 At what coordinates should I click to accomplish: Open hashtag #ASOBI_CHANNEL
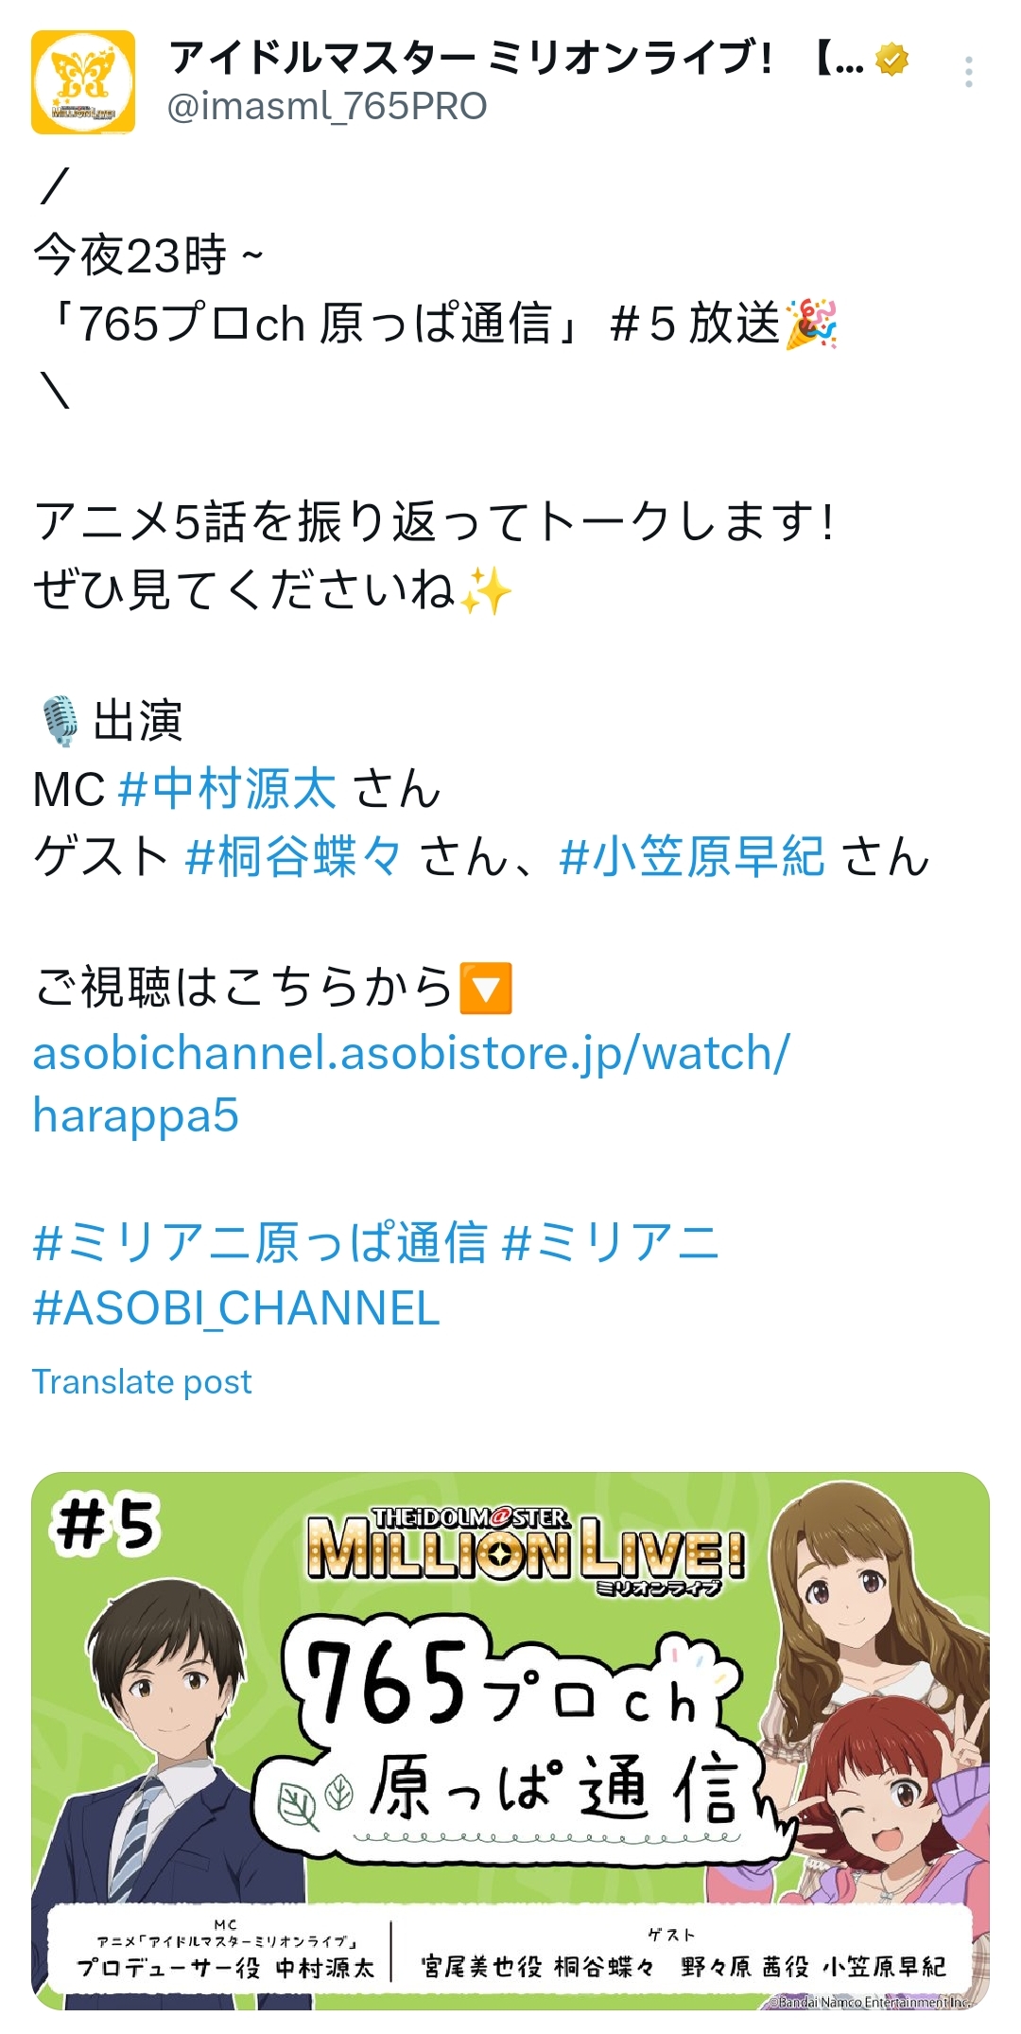(x=236, y=1309)
